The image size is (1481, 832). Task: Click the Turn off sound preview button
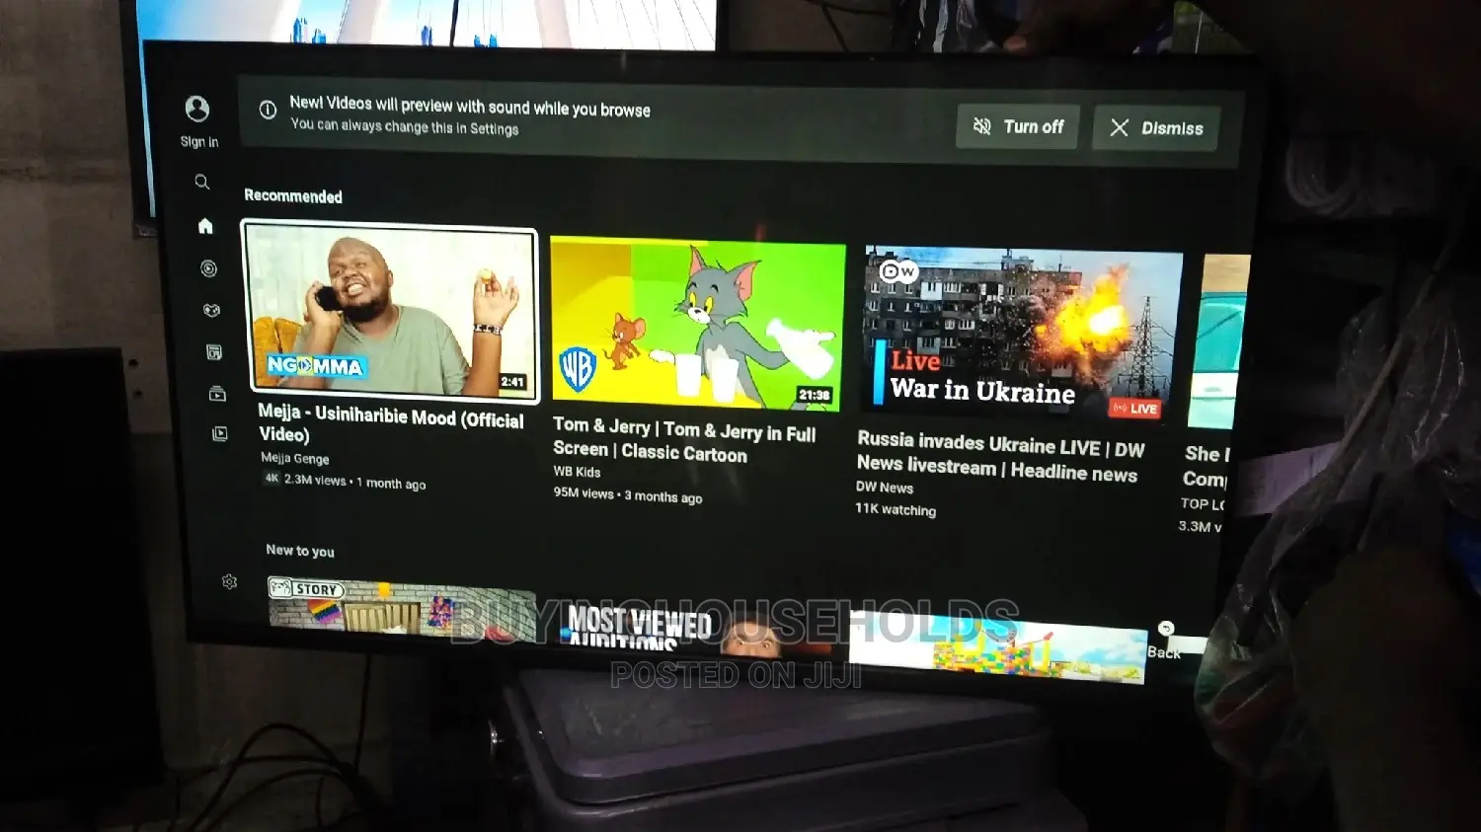pyautogui.click(x=1018, y=127)
